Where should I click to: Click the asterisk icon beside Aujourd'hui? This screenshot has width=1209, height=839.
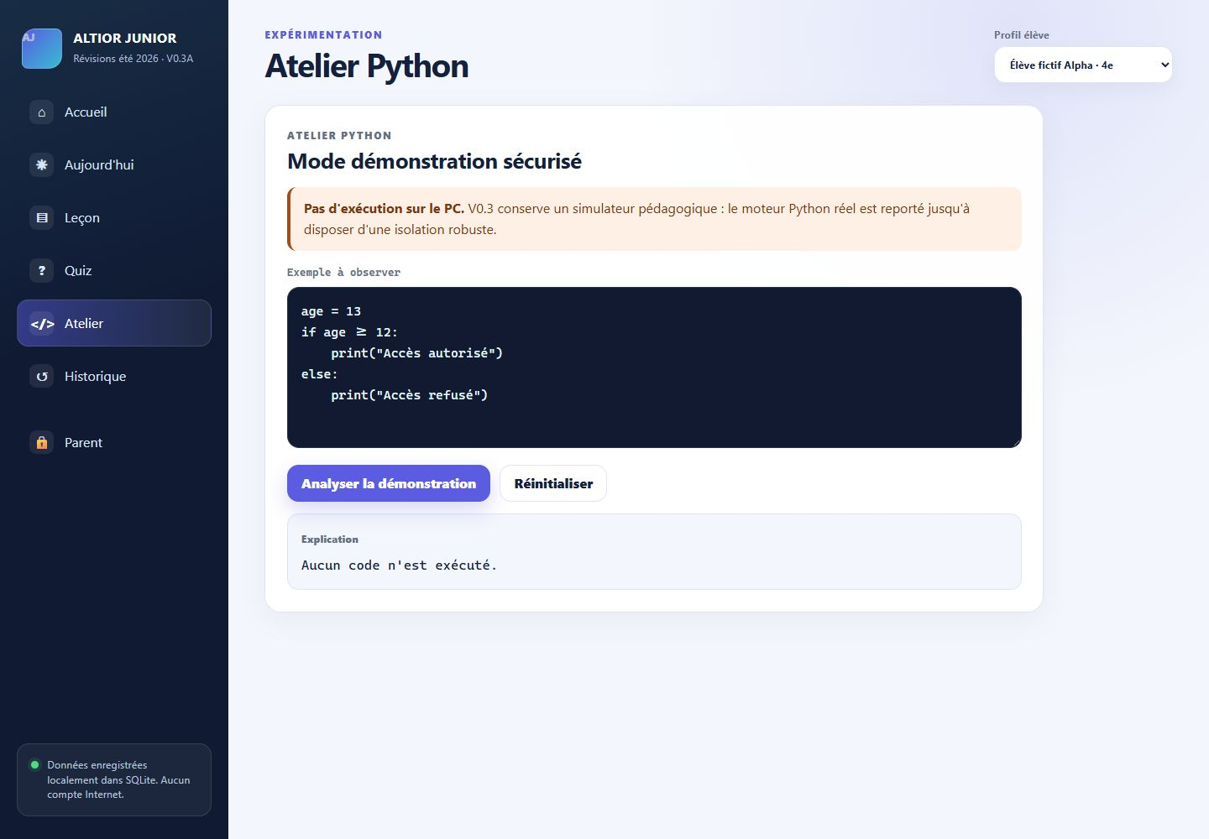pyautogui.click(x=42, y=165)
